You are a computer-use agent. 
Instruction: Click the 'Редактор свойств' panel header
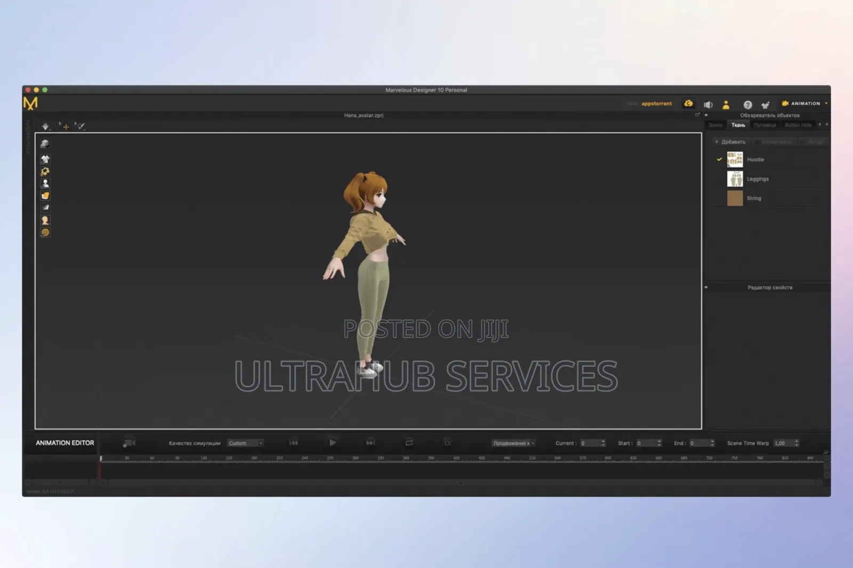pos(770,287)
